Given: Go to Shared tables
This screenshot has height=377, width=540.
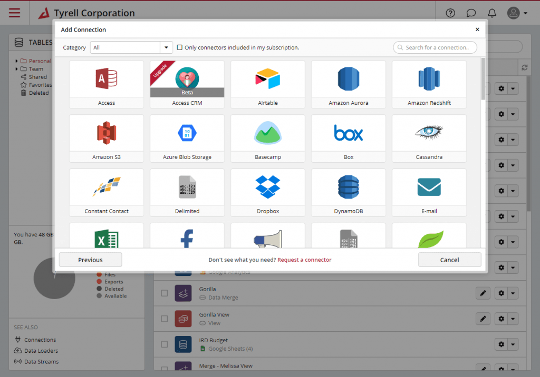Looking at the screenshot, I should (x=38, y=77).
